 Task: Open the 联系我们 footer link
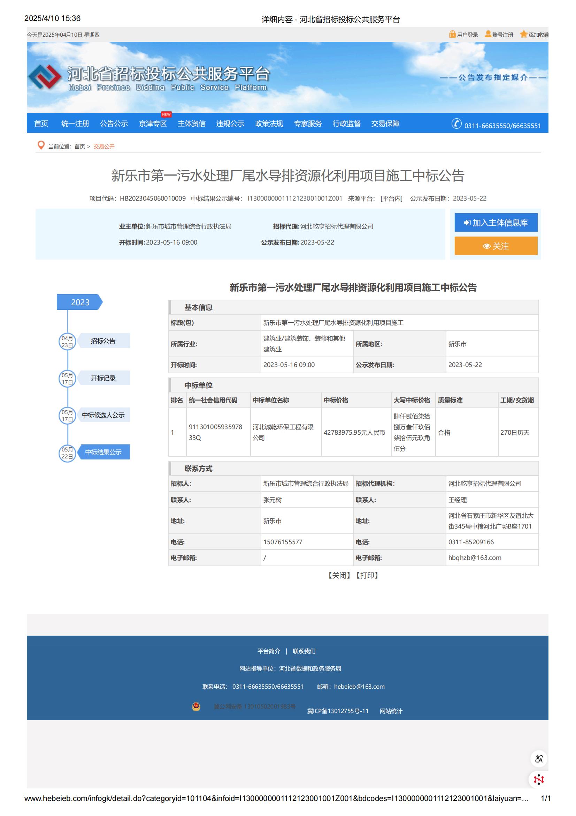(x=304, y=651)
